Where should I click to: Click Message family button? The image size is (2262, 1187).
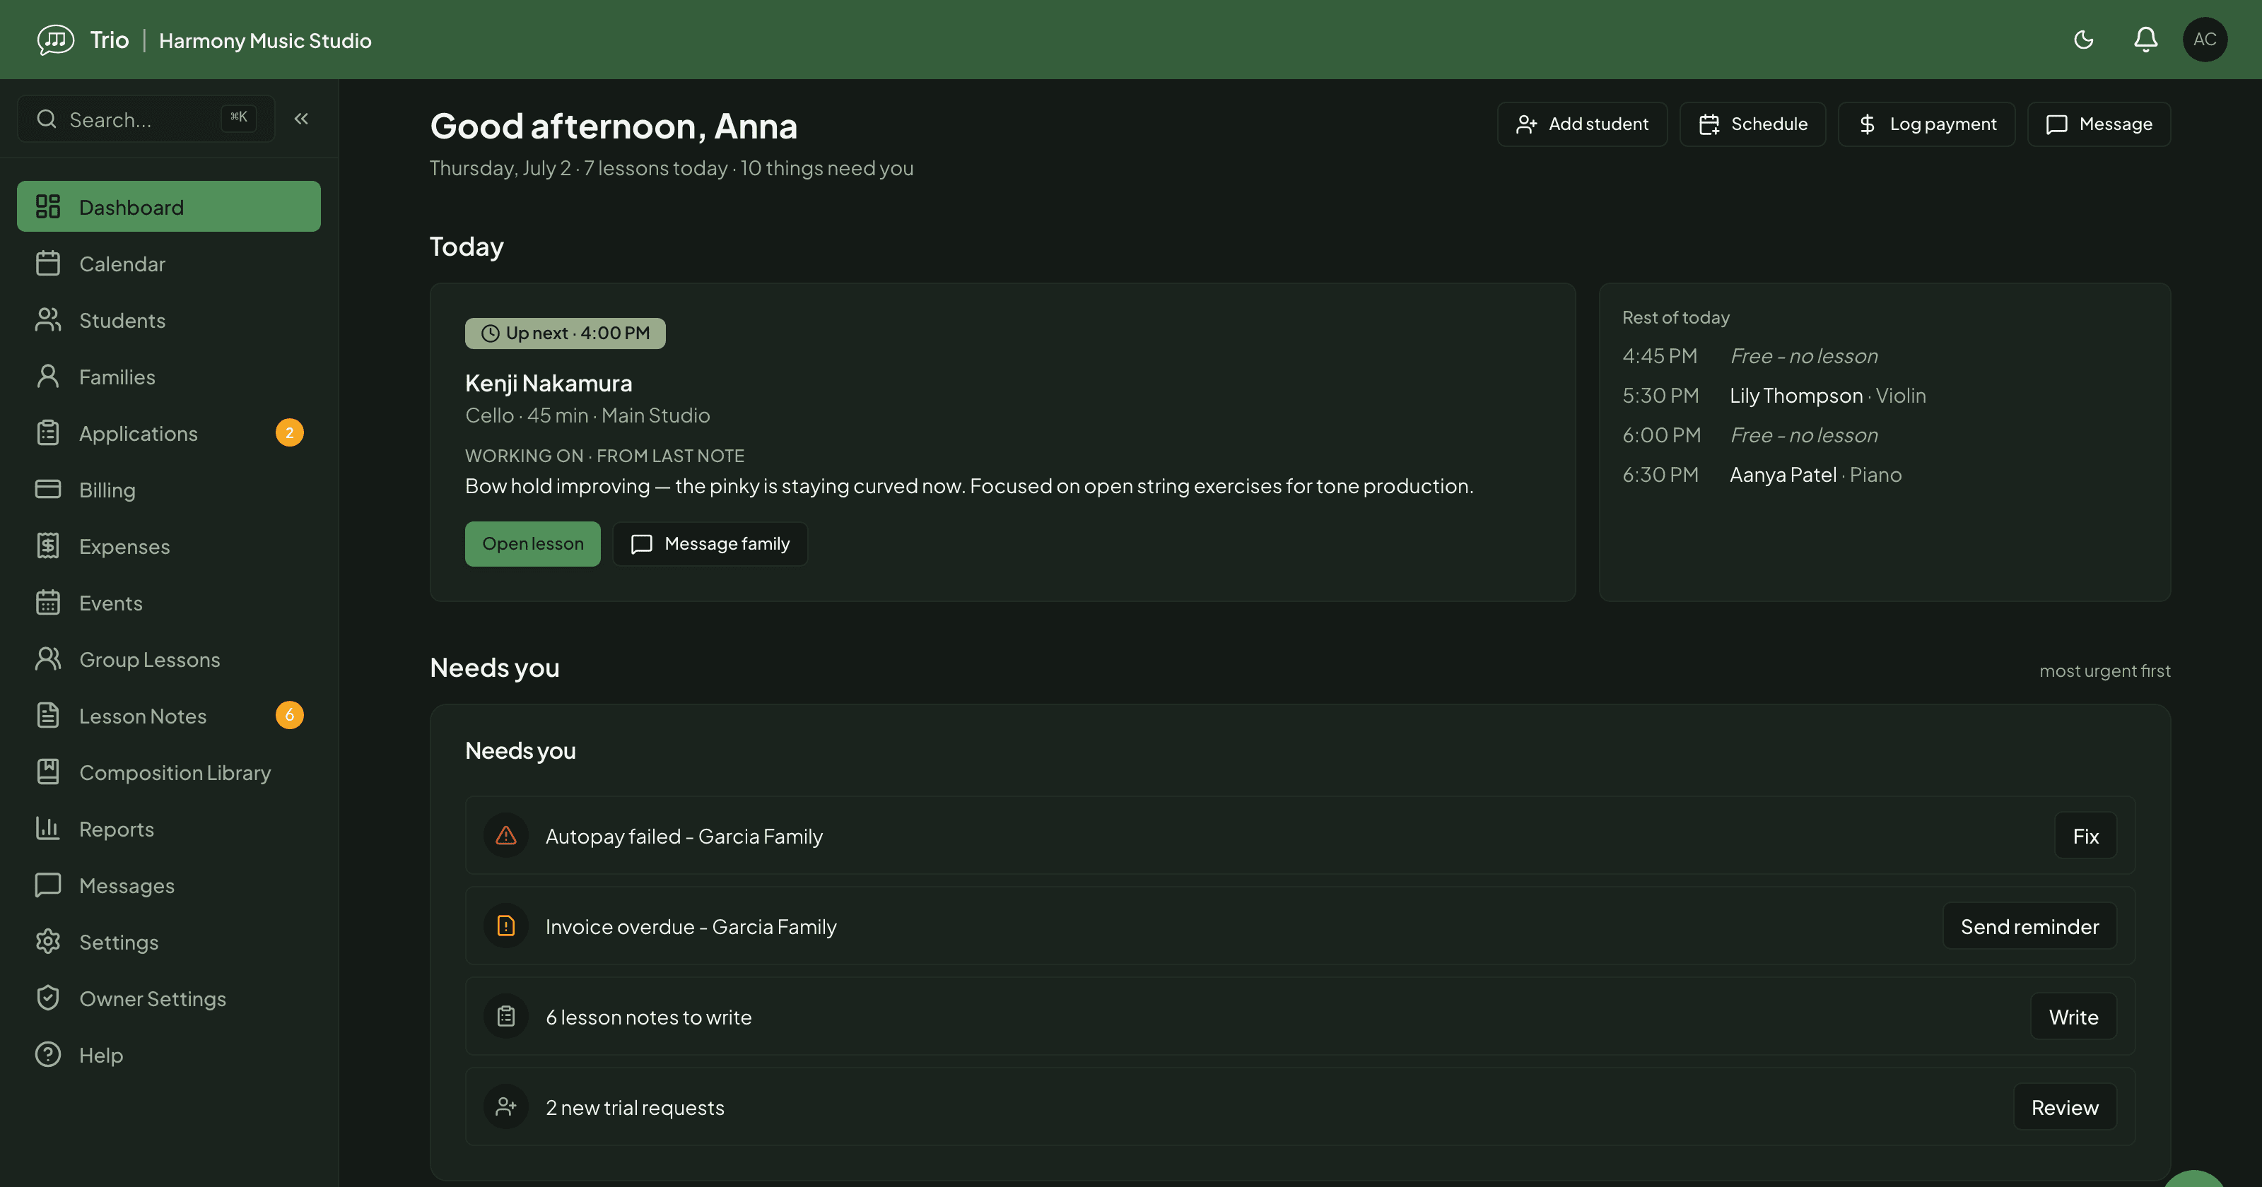(x=710, y=543)
